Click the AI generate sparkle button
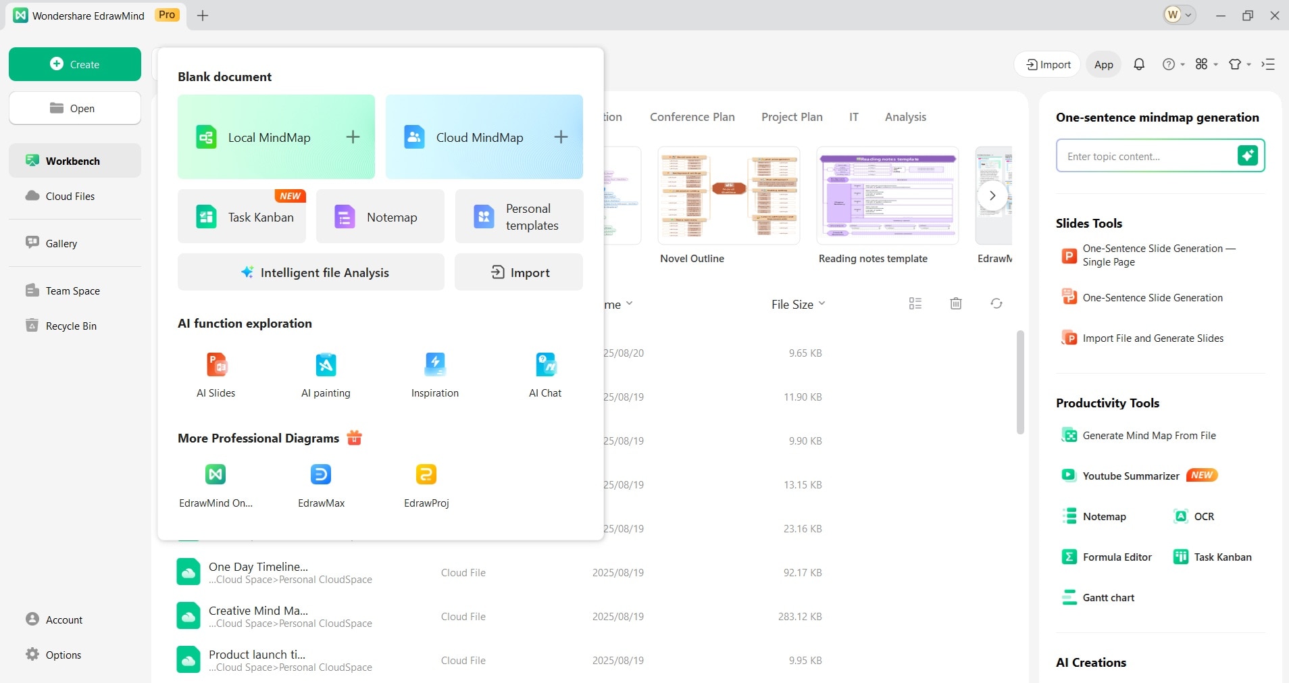The width and height of the screenshot is (1289, 683). (1248, 155)
